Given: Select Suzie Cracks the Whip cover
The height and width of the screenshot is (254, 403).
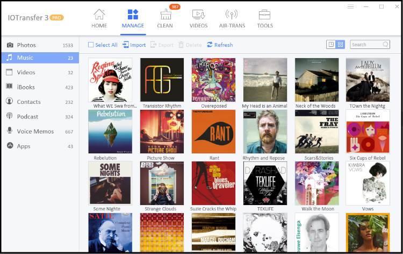Looking at the screenshot, I should tap(213, 183).
